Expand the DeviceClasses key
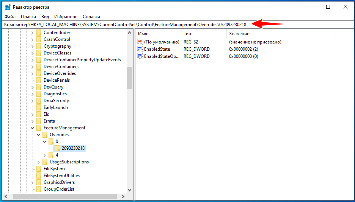Viewport: 355px width, 202px height. point(32,53)
